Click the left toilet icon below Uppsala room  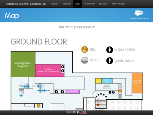point(110,92)
